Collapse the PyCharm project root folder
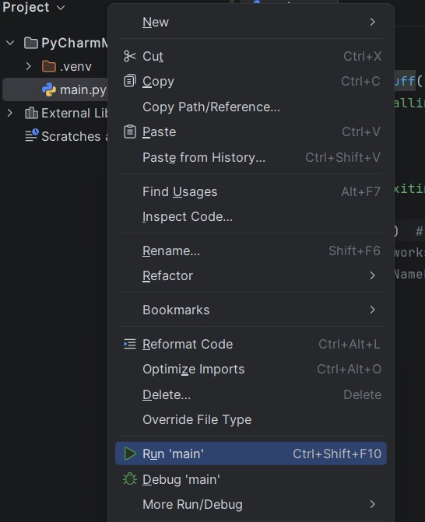The width and height of the screenshot is (425, 522). tap(10, 43)
